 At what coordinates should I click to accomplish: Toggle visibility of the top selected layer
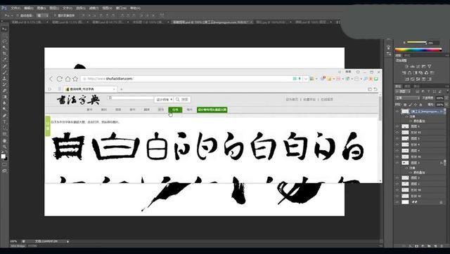pos(397,112)
